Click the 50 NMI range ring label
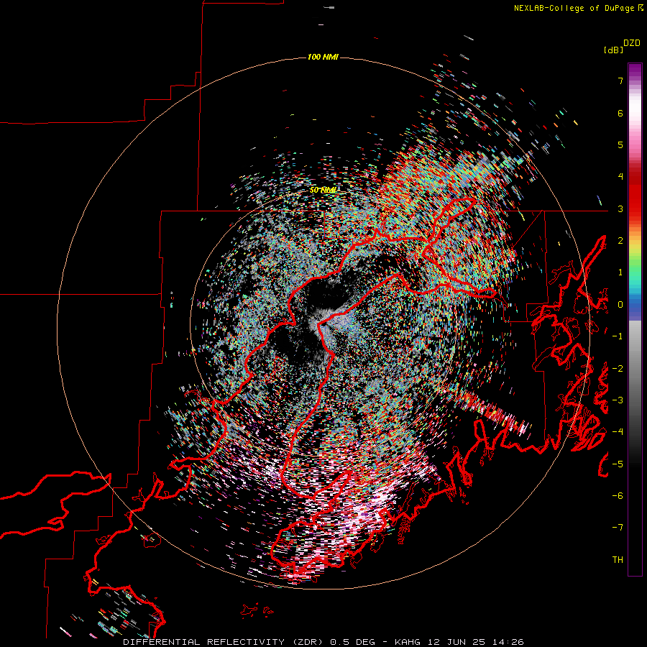Image resolution: width=647 pixels, height=647 pixels. pyautogui.click(x=323, y=191)
